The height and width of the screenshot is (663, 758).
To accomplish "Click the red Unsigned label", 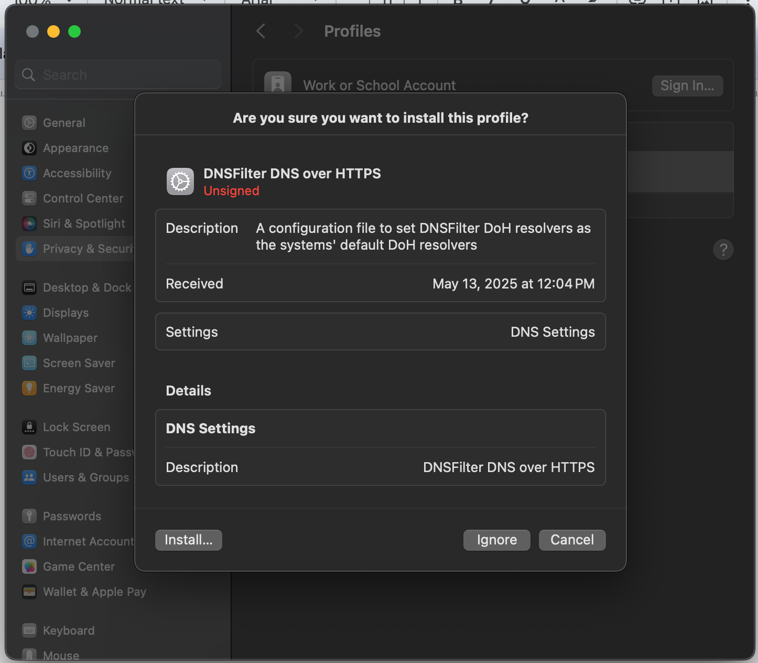I will [231, 191].
